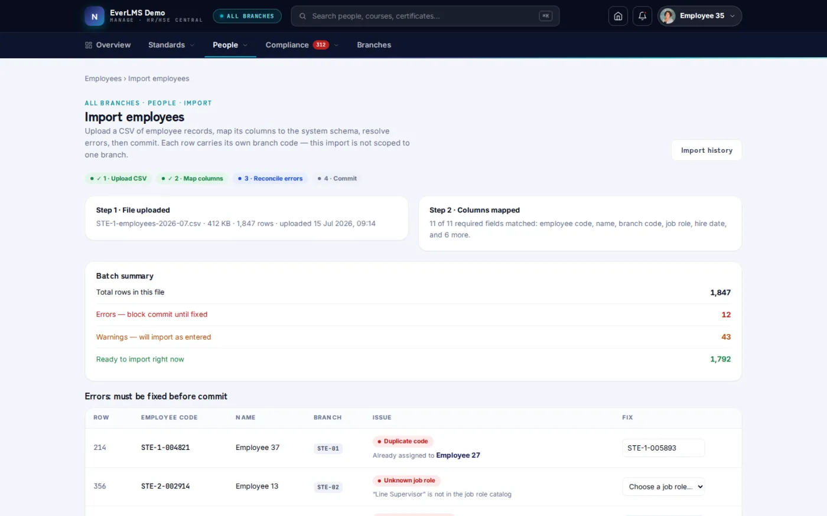The image size is (827, 516).
Task: Click the keyboard shortcut badge in search
Action: pos(546,16)
